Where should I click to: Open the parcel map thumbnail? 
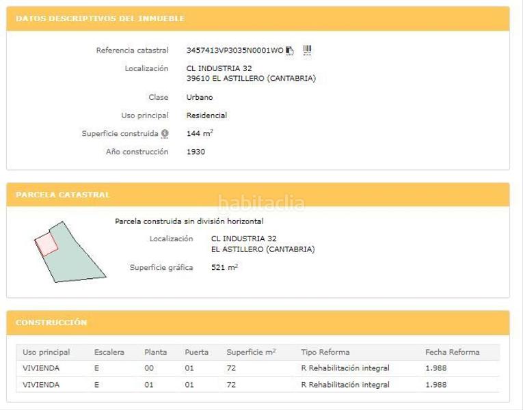pyautogui.click(x=68, y=251)
